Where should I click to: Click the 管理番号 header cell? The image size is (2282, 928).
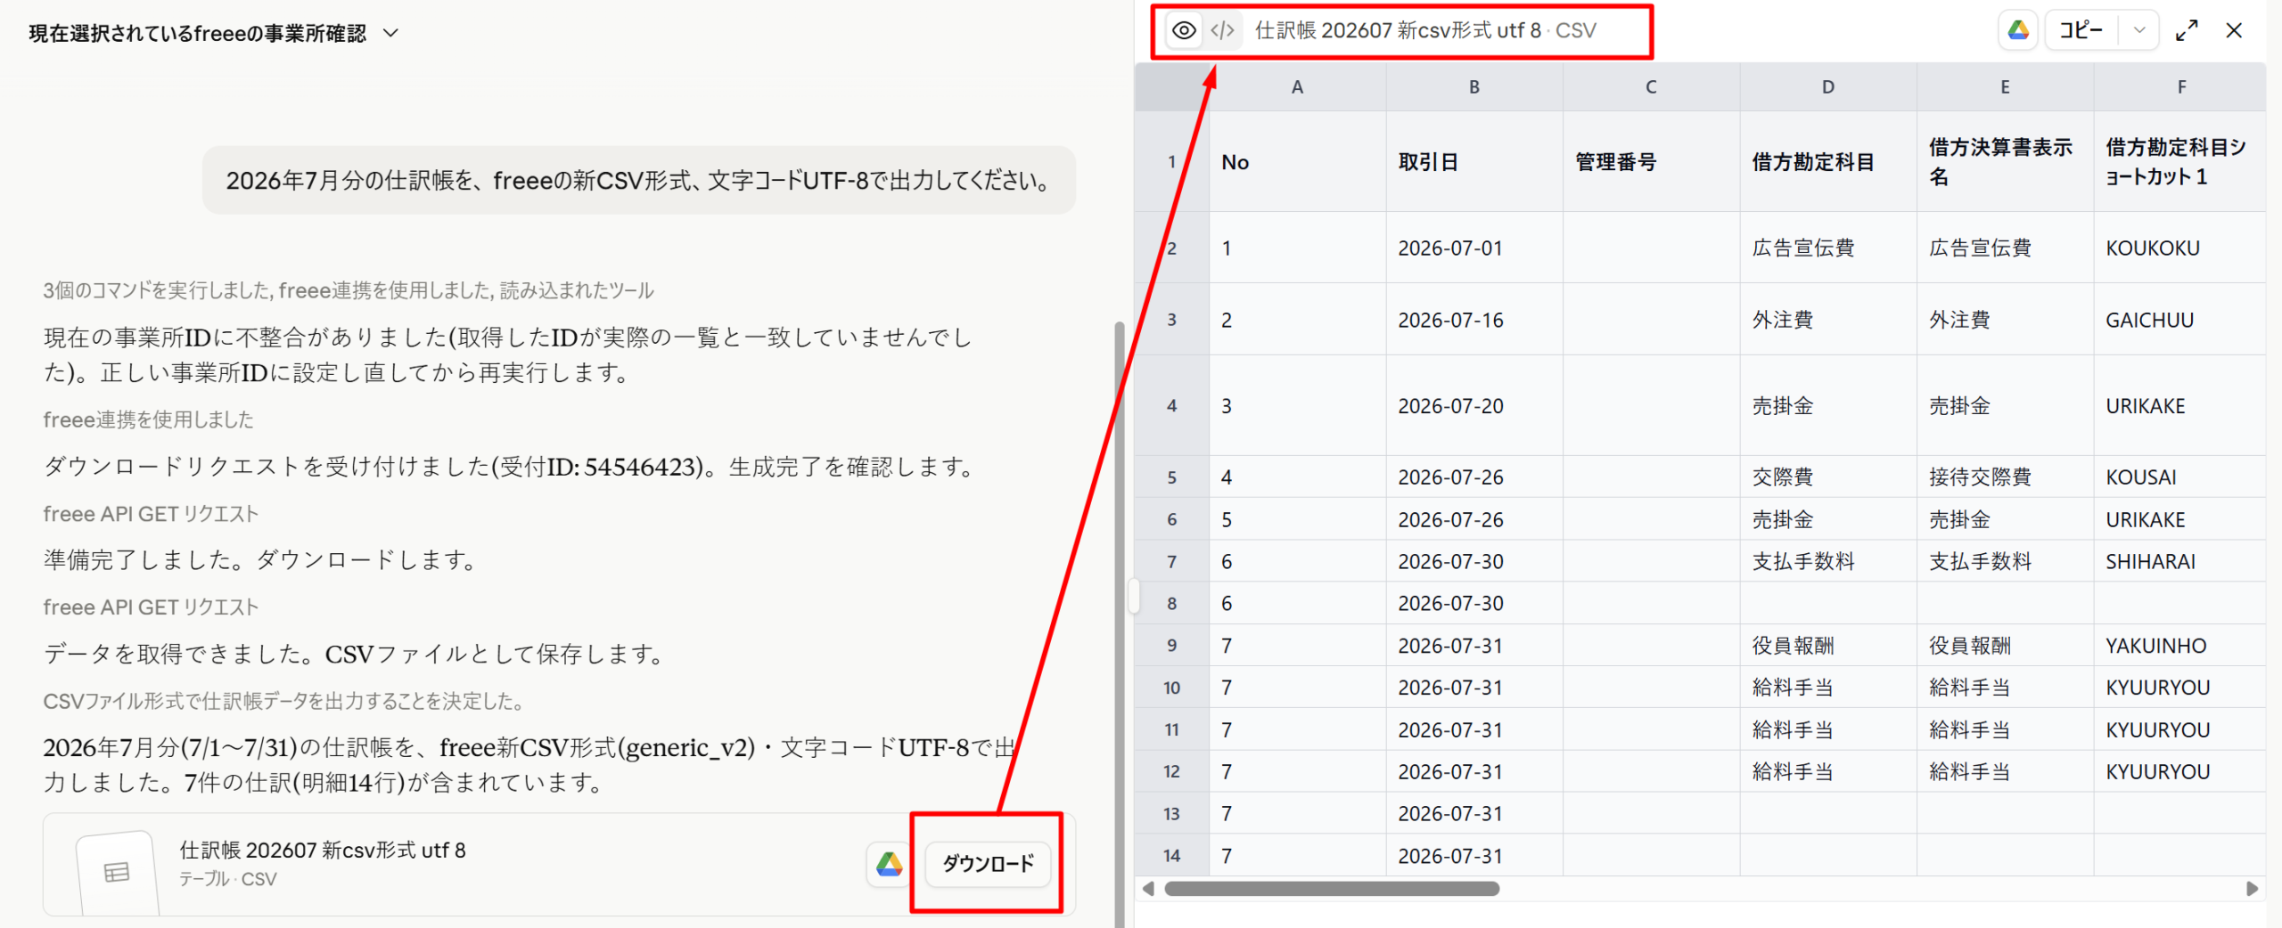pos(1651,162)
